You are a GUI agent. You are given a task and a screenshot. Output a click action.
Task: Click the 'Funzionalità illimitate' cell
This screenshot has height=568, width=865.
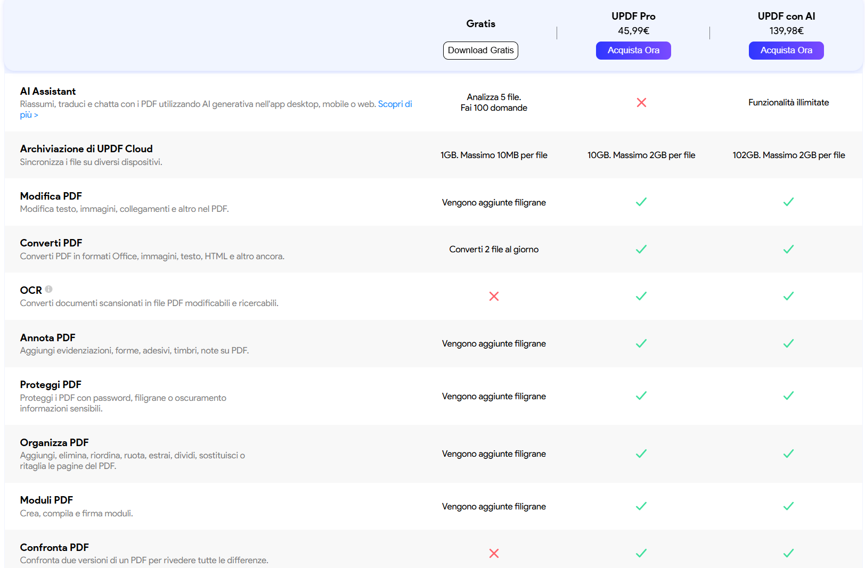[788, 102]
